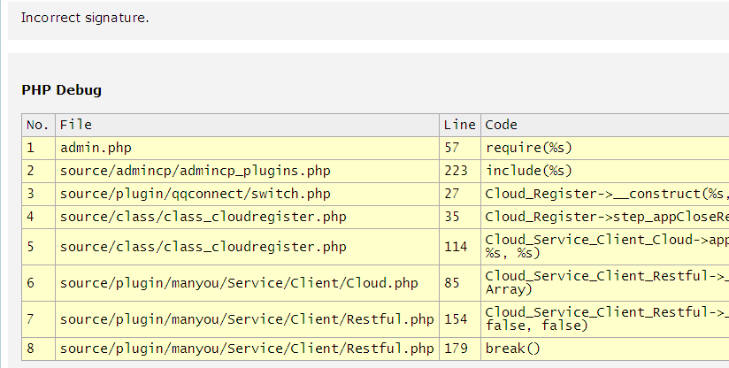This screenshot has height=368, width=729.
Task: Click line number 179 cell
Action: [x=456, y=349]
